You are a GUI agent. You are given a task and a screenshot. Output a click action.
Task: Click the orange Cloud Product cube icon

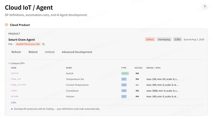6,25
